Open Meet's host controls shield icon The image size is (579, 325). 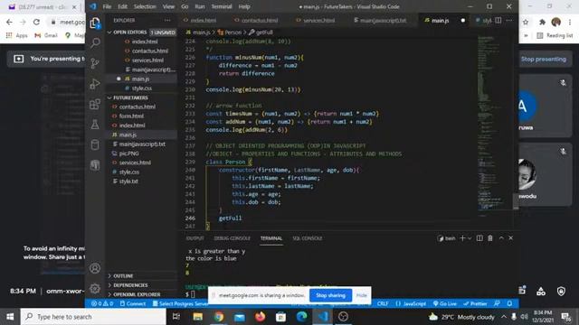561,292
